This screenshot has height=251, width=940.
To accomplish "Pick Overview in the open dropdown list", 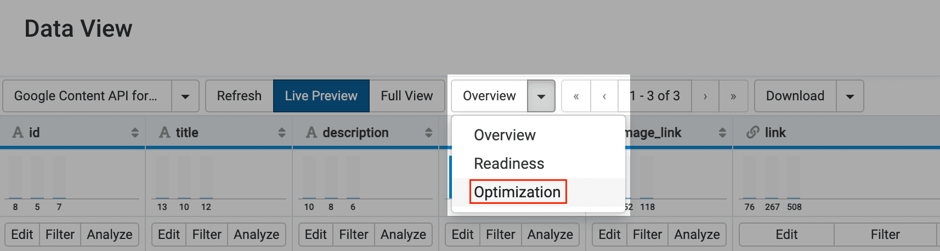I will 505,135.
